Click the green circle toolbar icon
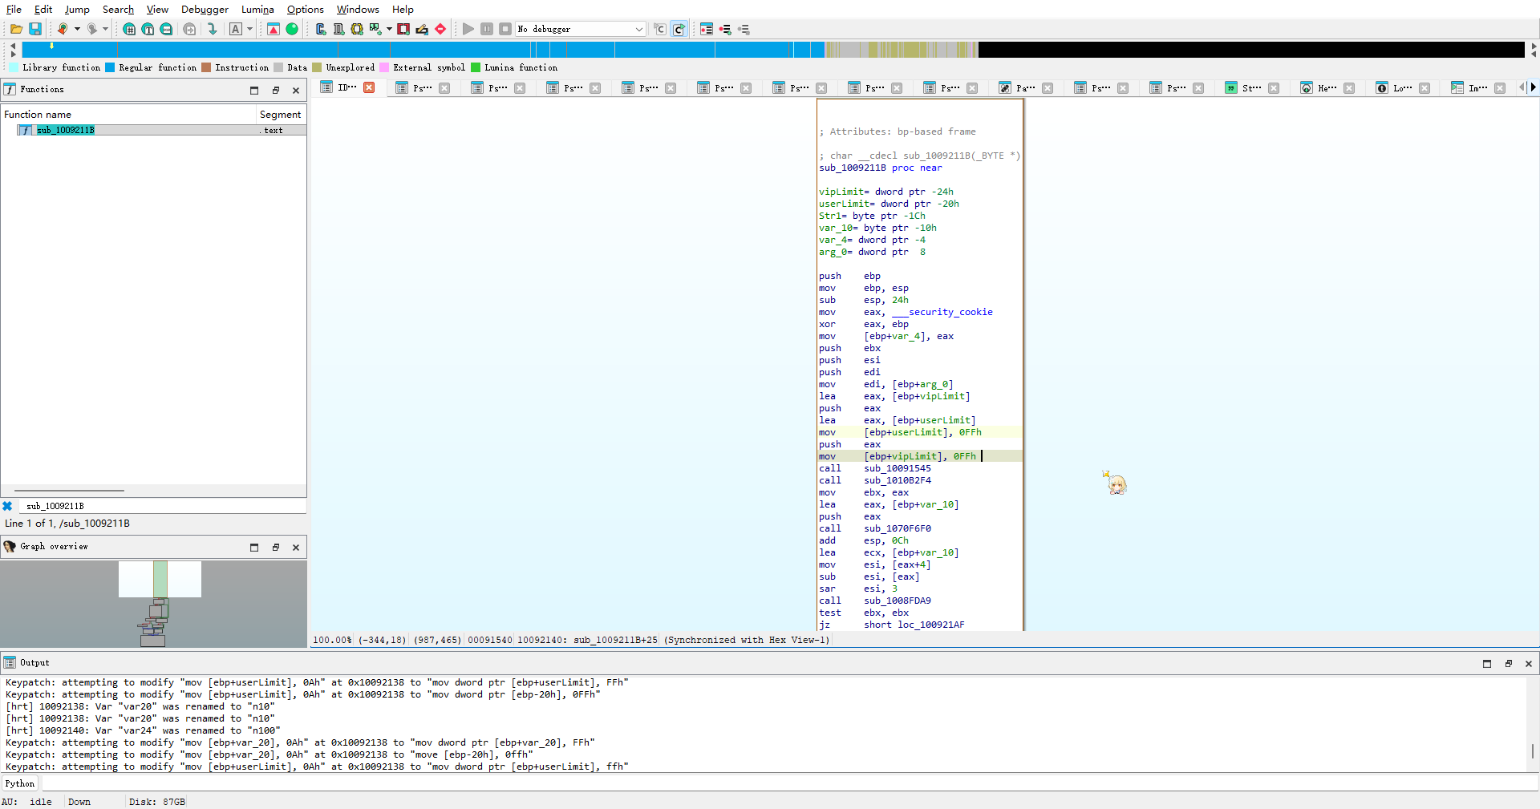Screen dimensions: 1540x809 (292, 29)
